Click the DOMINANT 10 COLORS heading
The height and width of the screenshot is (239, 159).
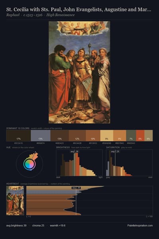[x=18, y=128]
